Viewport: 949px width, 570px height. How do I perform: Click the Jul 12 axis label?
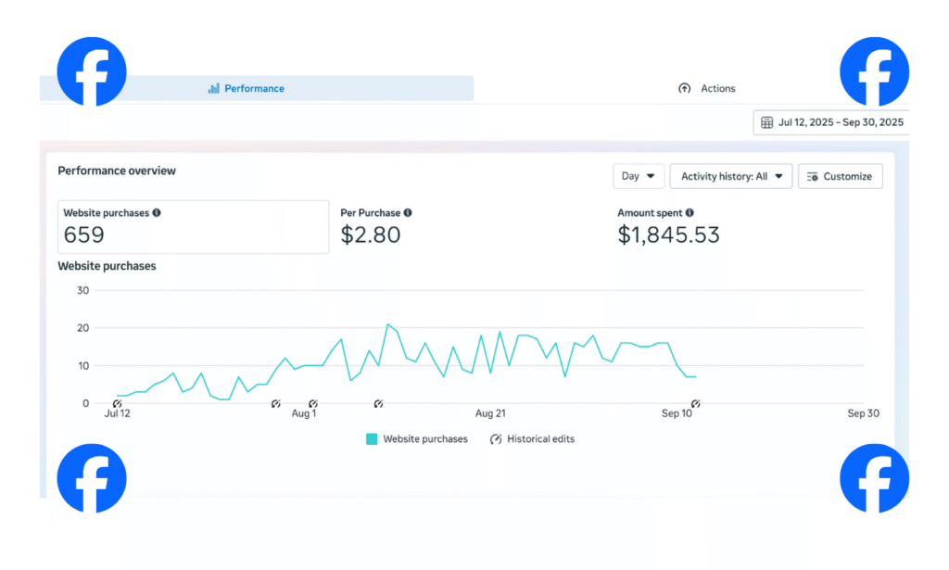coord(118,413)
